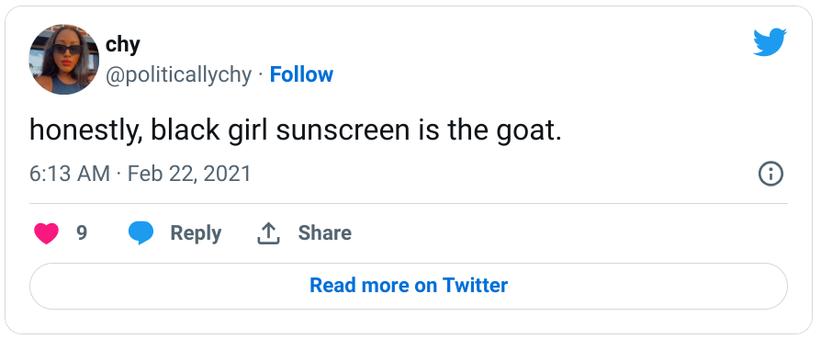Click the share upload arrow icon

268,233
